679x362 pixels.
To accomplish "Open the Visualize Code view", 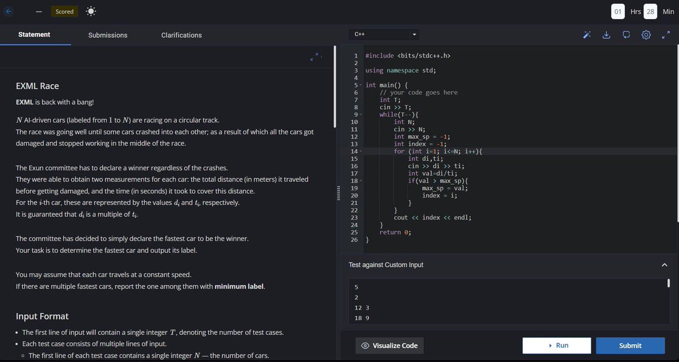I will pyautogui.click(x=389, y=345).
